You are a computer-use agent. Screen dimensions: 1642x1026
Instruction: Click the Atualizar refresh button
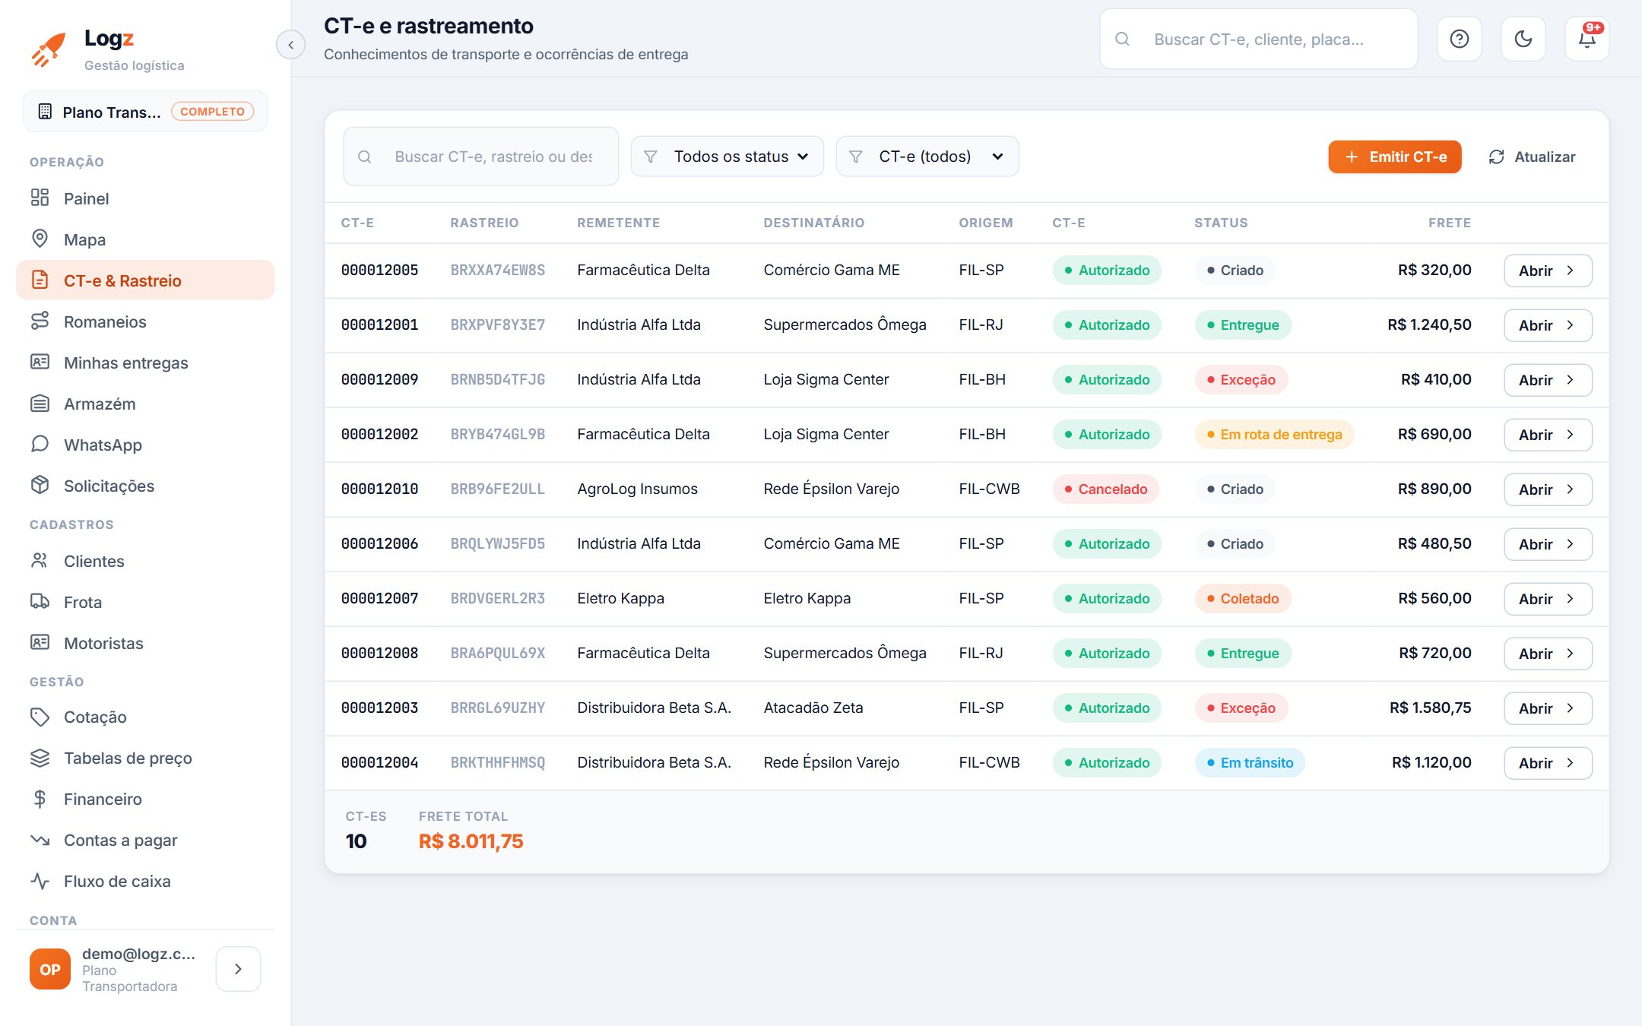click(x=1532, y=157)
